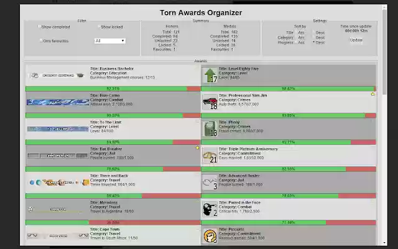This screenshot has height=249, width=398.
Task: Click the Professional Slim Jim car medal icon
Action: (x=210, y=102)
